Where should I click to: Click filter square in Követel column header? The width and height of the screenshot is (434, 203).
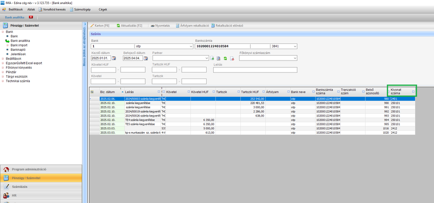[x=189, y=91]
